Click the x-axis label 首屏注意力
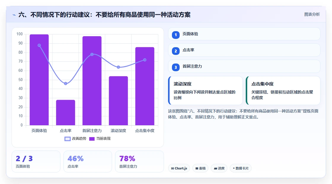The image size is (332, 184). tap(92, 131)
